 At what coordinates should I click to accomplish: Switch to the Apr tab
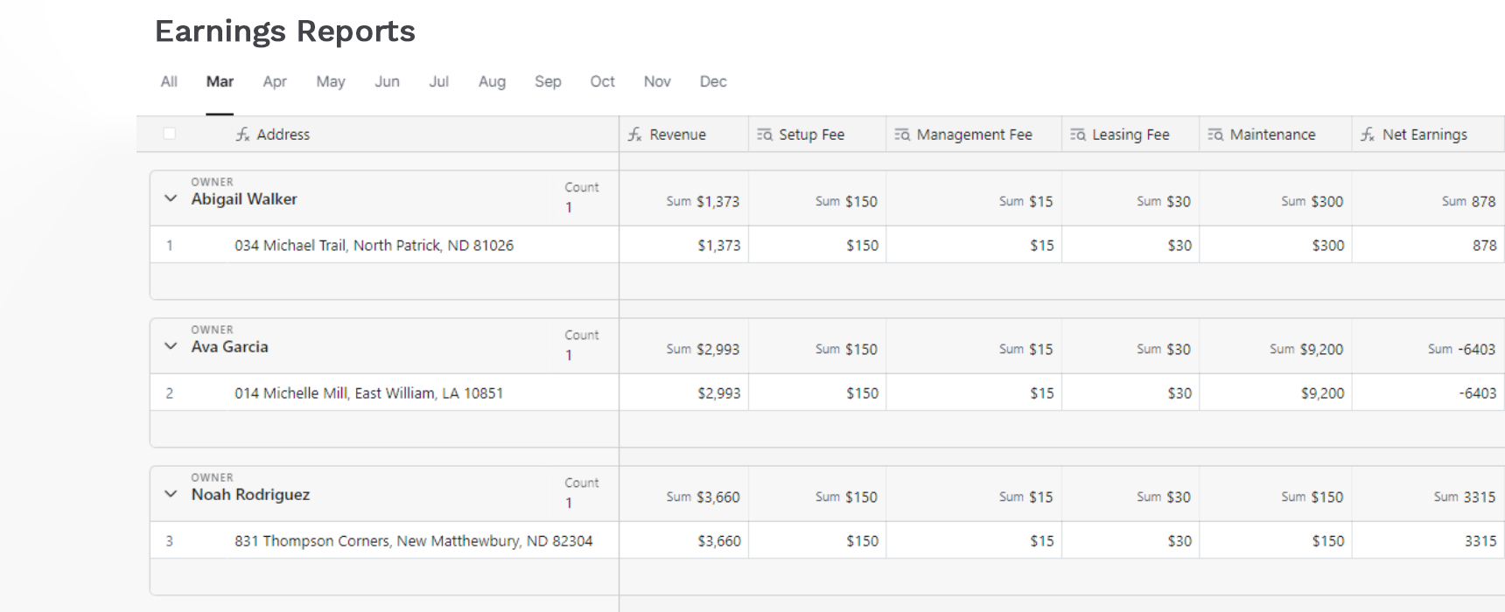(275, 81)
